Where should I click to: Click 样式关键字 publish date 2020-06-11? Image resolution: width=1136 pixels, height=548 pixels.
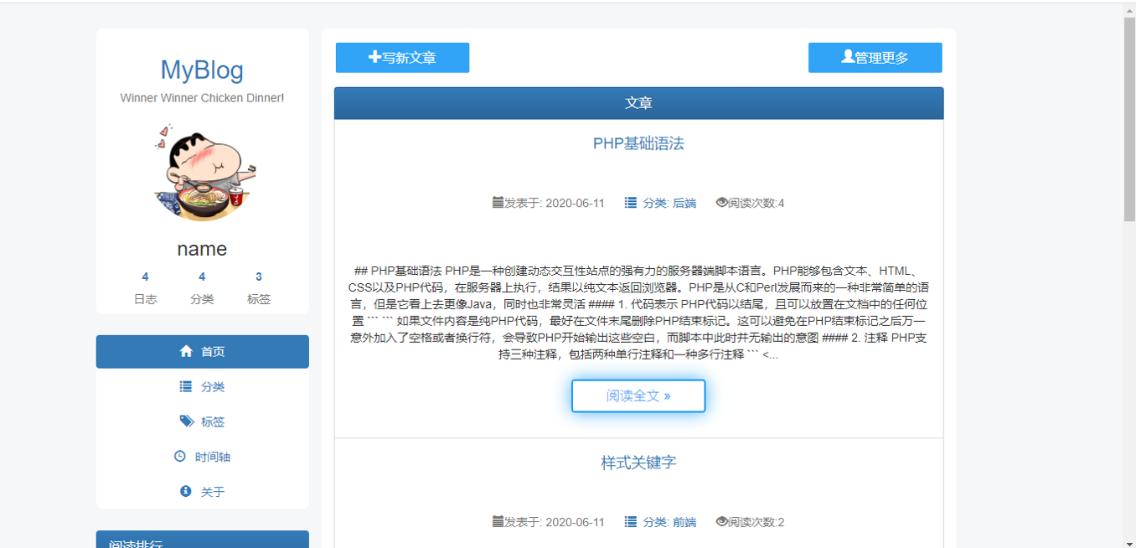(575, 522)
